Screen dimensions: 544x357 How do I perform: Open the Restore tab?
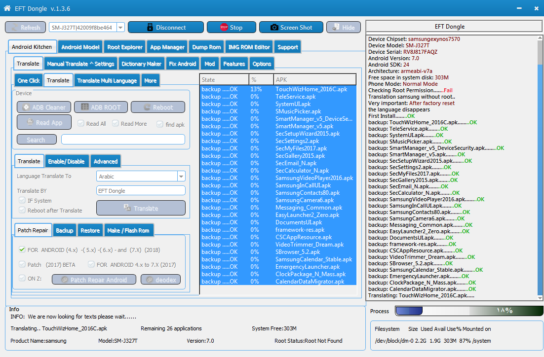click(90, 230)
